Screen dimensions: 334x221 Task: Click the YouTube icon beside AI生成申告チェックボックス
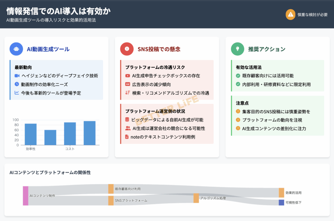click(128, 76)
